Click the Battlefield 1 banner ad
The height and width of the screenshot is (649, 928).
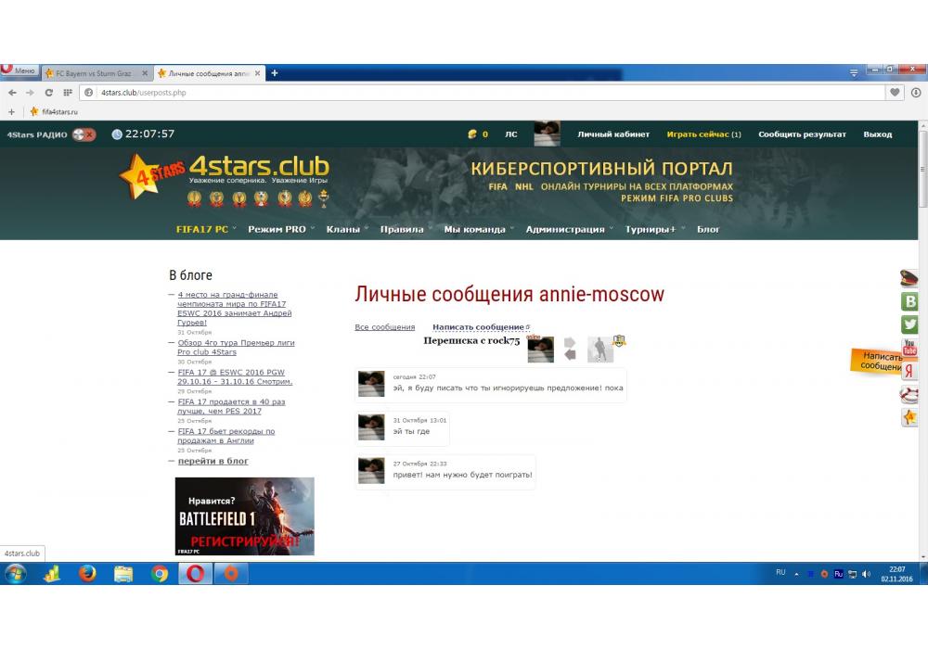[244, 516]
